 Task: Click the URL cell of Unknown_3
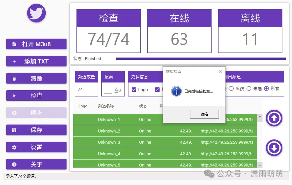click(227, 142)
